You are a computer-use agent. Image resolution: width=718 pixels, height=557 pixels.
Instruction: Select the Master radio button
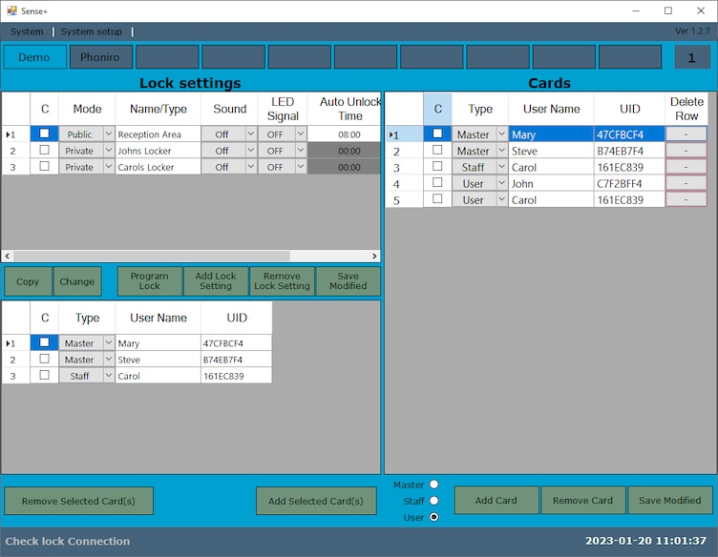(x=433, y=484)
